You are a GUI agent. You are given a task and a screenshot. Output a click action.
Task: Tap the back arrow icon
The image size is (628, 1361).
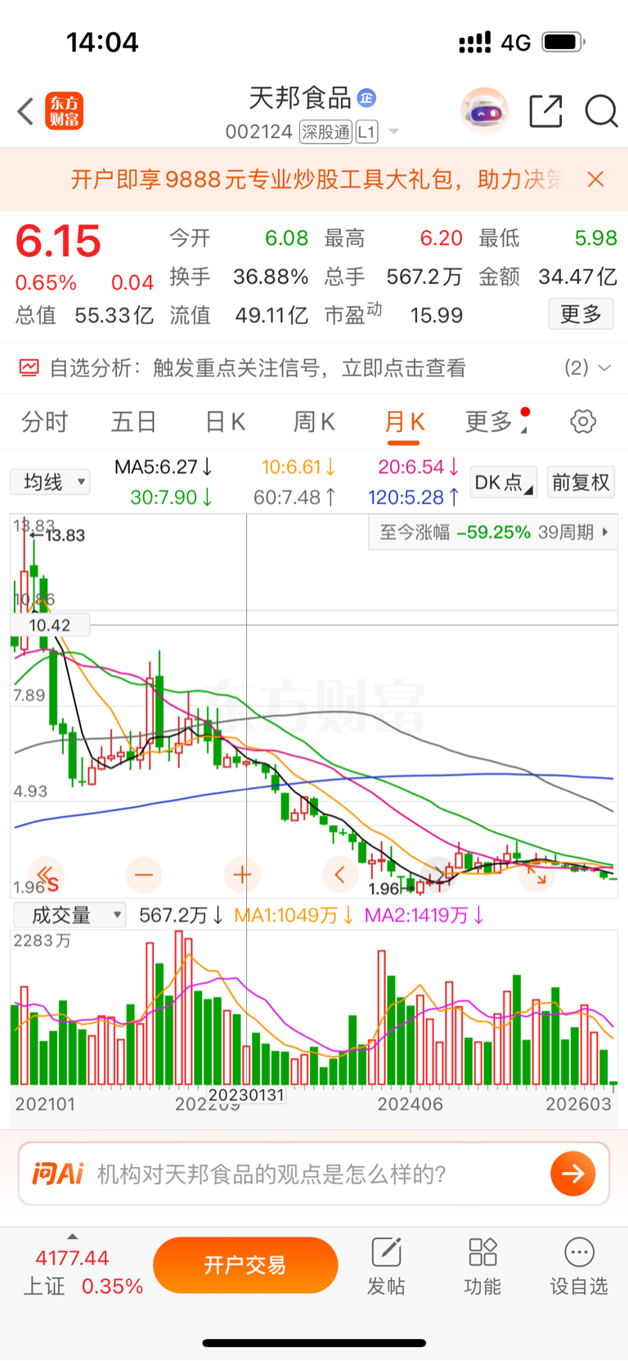(x=25, y=111)
